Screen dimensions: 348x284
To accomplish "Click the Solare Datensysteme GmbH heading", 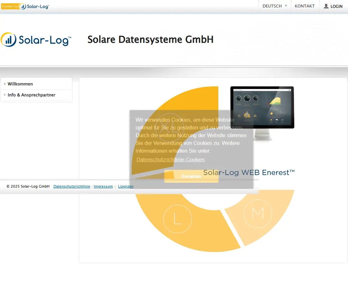I will (150, 40).
